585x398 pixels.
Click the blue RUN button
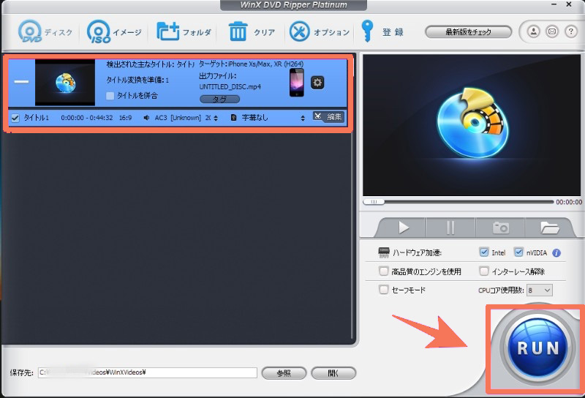(538, 348)
